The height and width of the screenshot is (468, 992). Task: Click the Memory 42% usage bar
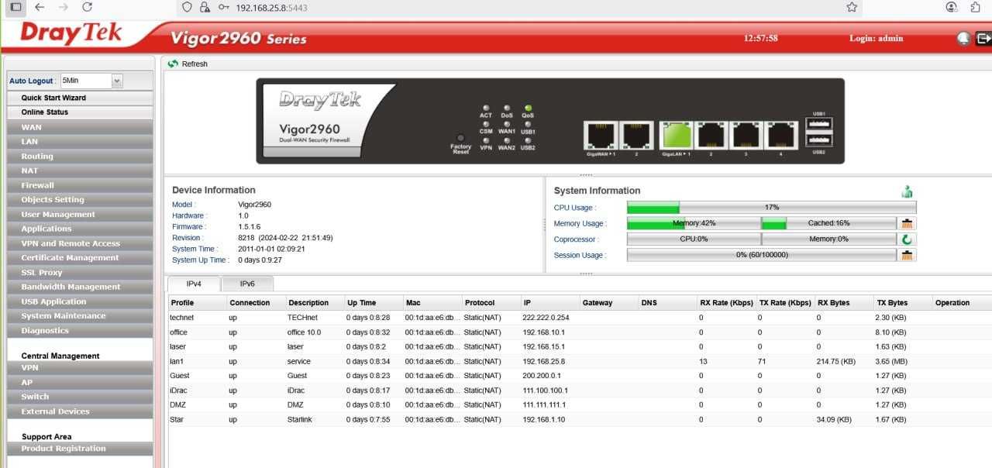pos(694,223)
